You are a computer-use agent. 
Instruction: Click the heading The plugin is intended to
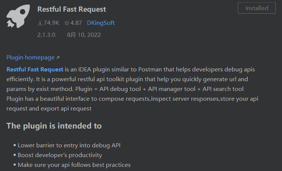pyautogui.click(x=54, y=126)
